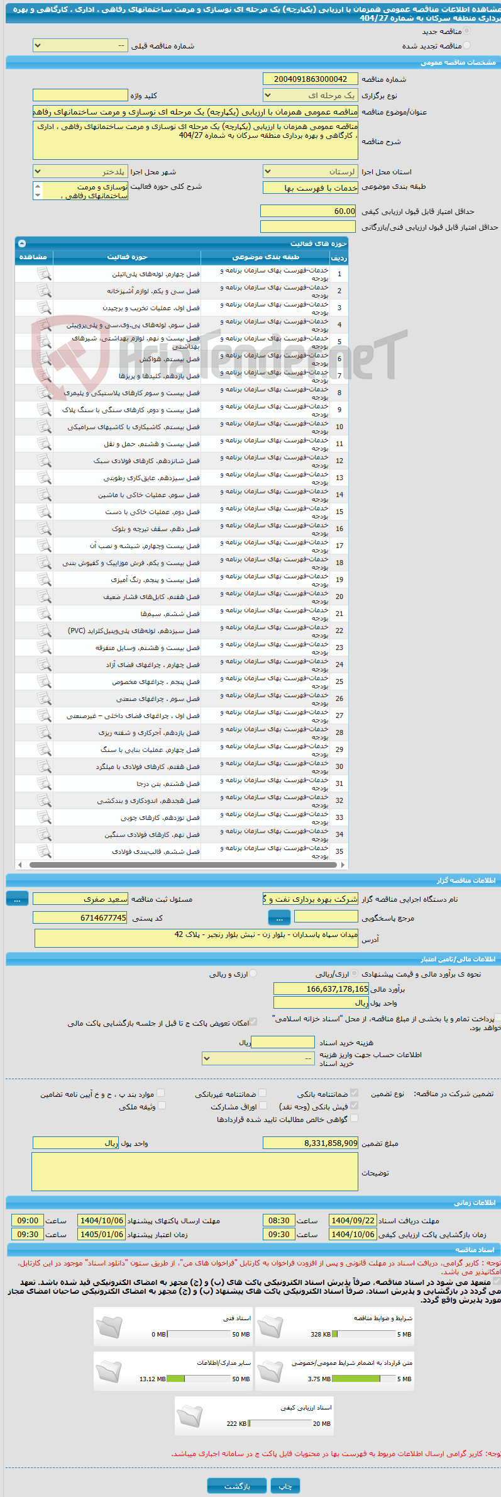Open view icon for table row 34
Viewport: 501px width, 1497px height.
pyautogui.click(x=44, y=834)
